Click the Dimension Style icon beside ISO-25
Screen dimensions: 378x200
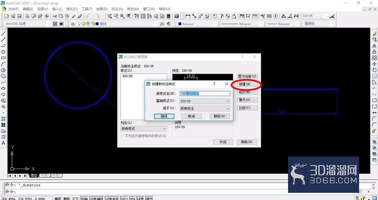332,16
